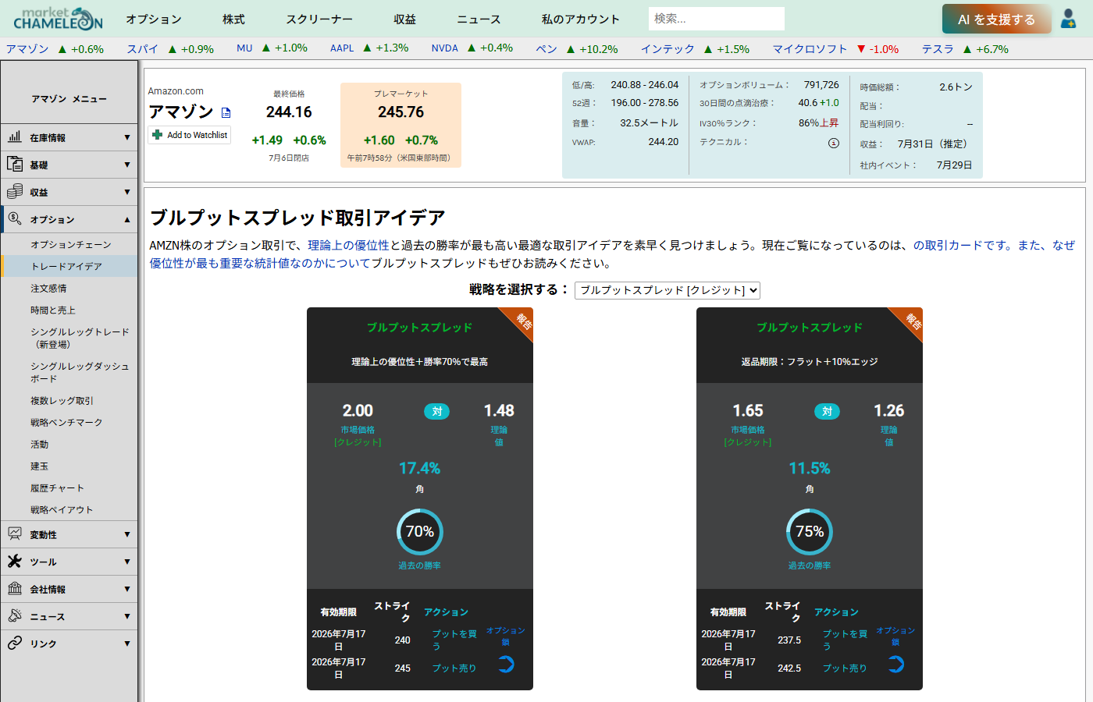The width and height of the screenshot is (1093, 702).
Task: Open the 収益 top navigation menu
Action: 404,19
